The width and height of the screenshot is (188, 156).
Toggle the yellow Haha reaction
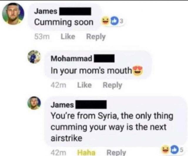[86, 153]
